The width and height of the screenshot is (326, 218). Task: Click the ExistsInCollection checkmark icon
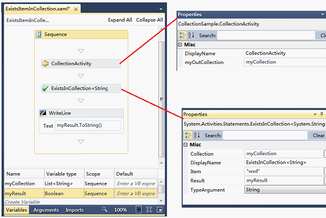45,88
